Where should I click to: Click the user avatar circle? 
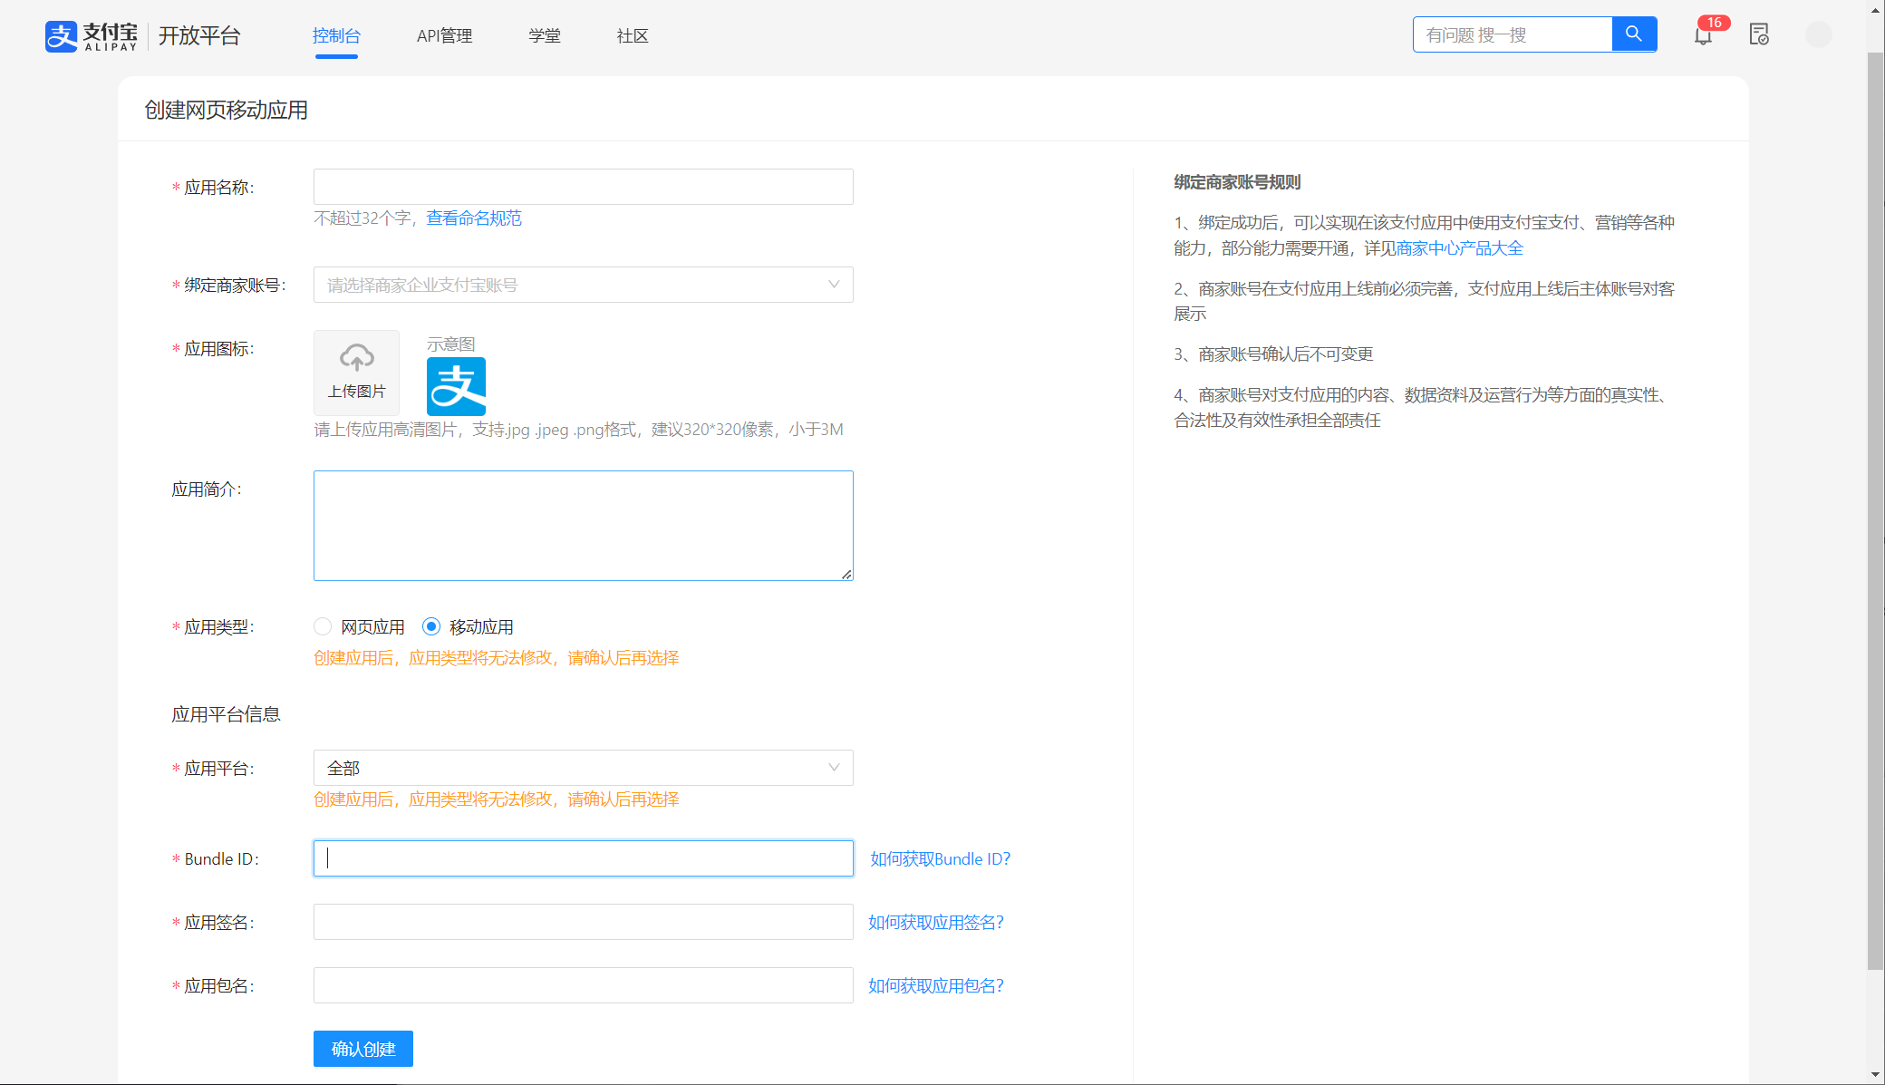coord(1819,34)
